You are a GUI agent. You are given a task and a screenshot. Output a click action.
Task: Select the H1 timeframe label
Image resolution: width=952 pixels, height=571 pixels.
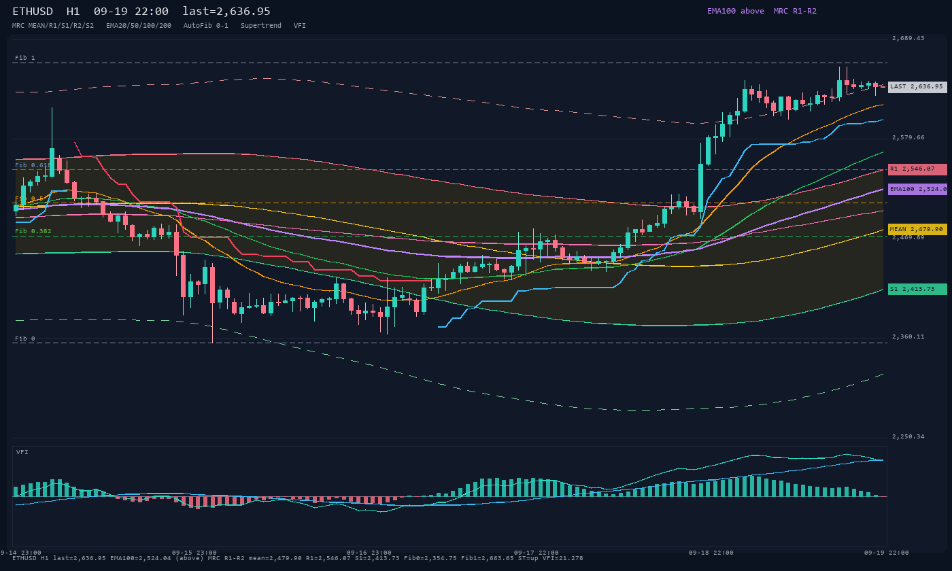tap(73, 12)
